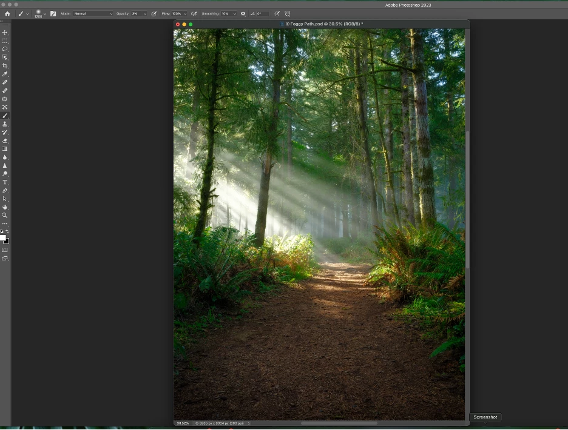This screenshot has height=430, width=568.
Task: Click the horizontal scrollbar of document window
Action: point(339,423)
